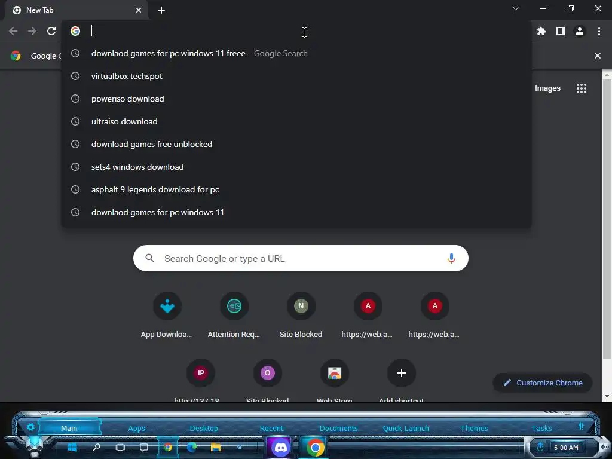Click the dock collapse arrow beside clock
612x459 pixels.
pos(604,446)
